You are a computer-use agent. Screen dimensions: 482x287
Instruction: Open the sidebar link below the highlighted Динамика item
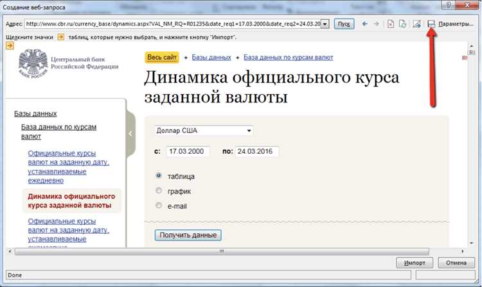tap(69, 232)
